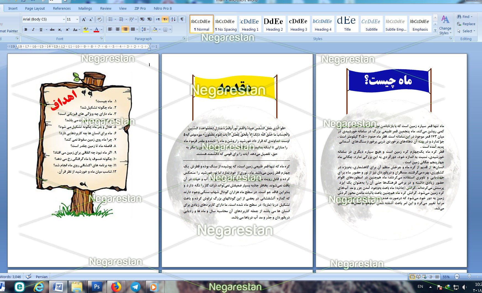Apply yellow text highlight color
Viewport: 482px width, 293px height.
point(86,30)
